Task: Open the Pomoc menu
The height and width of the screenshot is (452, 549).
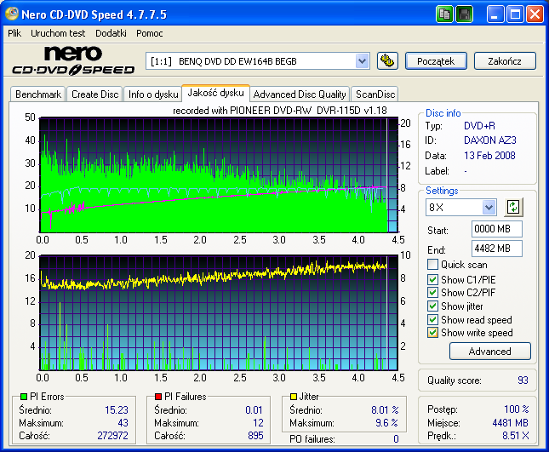Action: pyautogui.click(x=150, y=33)
